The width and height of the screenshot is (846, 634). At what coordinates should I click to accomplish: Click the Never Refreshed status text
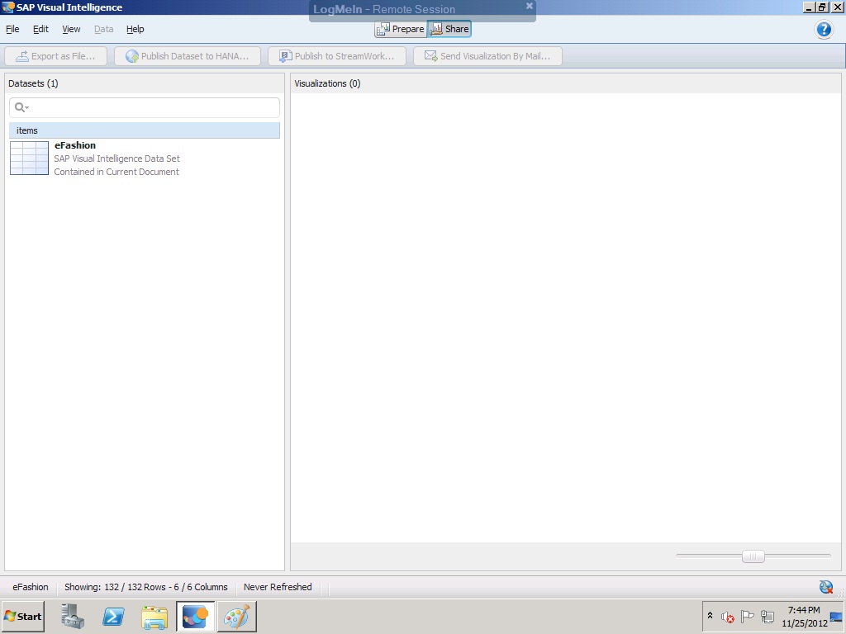[278, 587]
